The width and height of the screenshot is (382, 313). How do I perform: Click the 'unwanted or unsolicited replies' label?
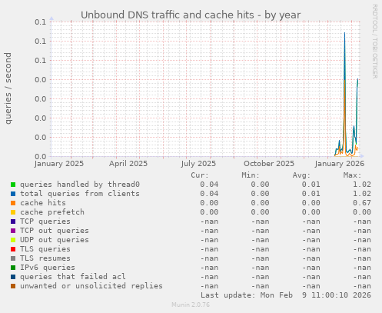(x=91, y=286)
